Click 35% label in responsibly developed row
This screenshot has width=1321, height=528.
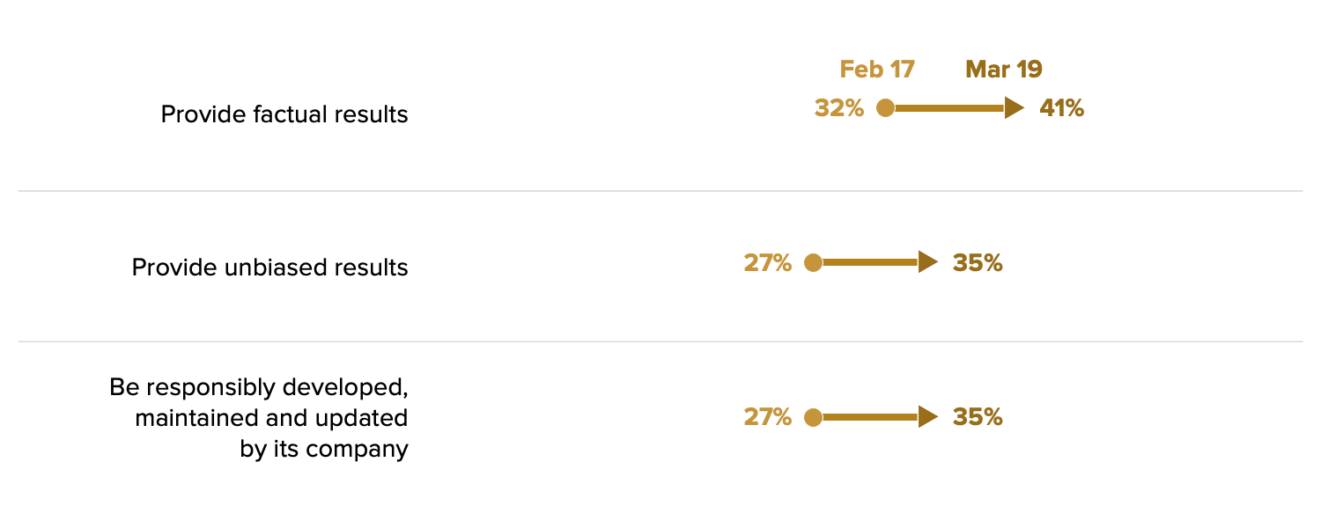pos(978,417)
